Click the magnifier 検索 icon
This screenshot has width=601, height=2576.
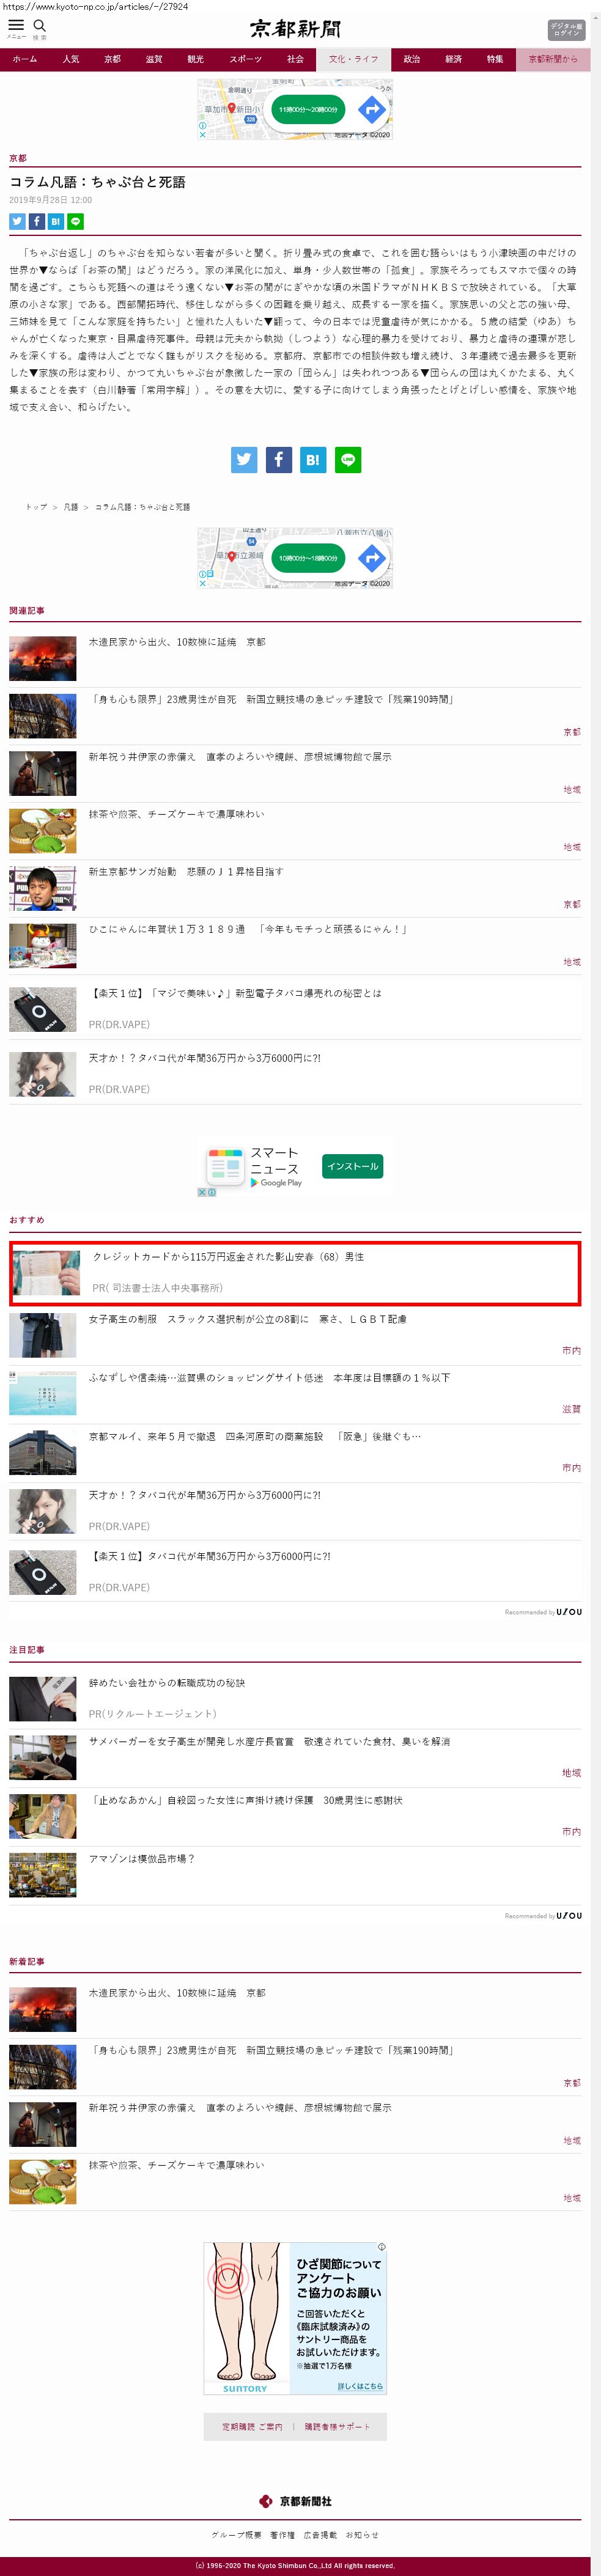[x=40, y=26]
